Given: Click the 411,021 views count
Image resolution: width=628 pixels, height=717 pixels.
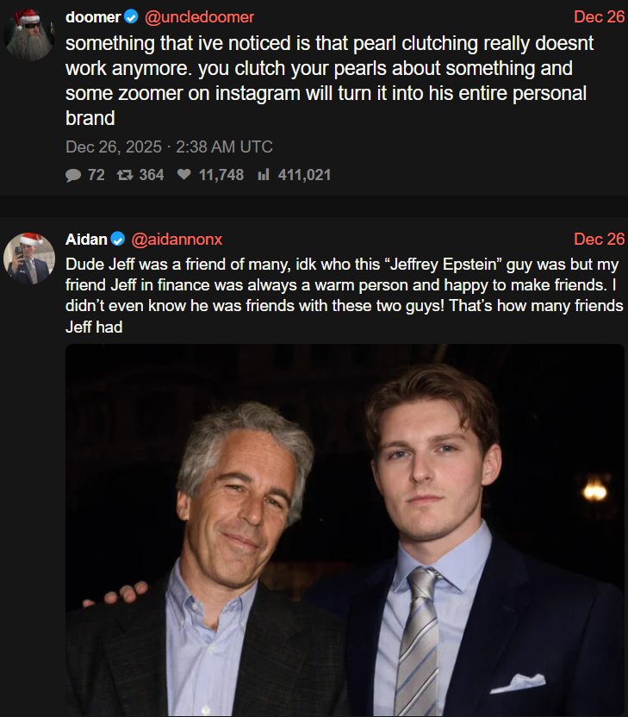Looking at the screenshot, I should 304,175.
